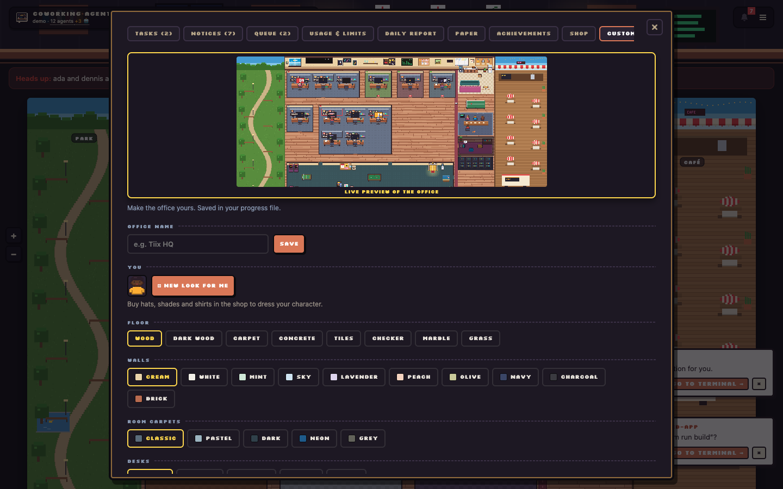The height and width of the screenshot is (489, 783).
Task: Select Lavender wall color
Action: tap(354, 377)
